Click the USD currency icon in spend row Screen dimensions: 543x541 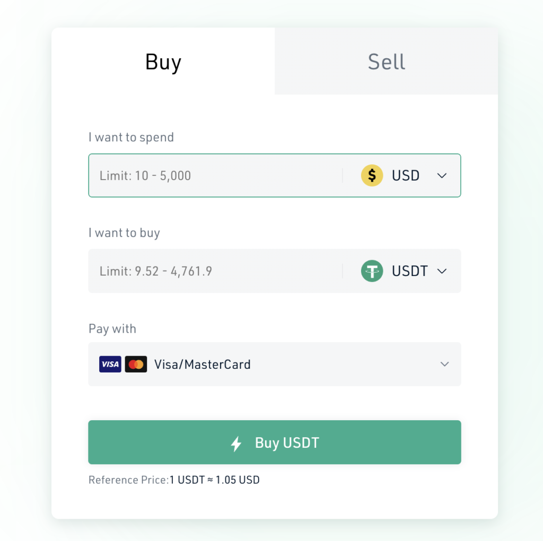pyautogui.click(x=372, y=175)
